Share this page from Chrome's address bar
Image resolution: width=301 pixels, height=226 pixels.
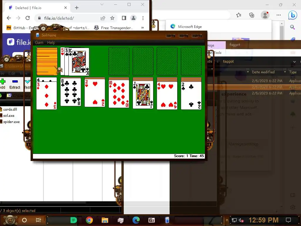coord(103,18)
